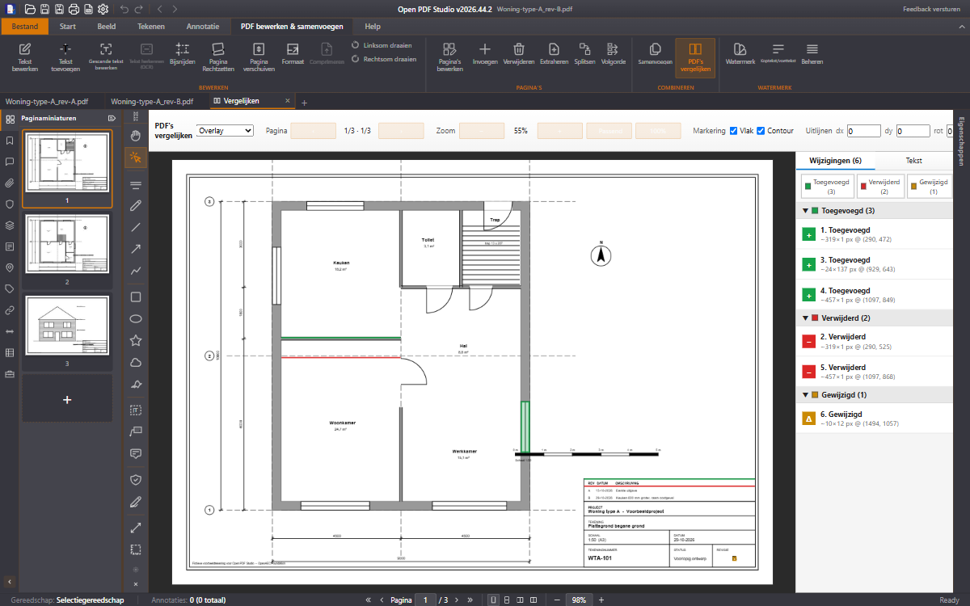Pick the rectangle shape tool

tap(136, 297)
